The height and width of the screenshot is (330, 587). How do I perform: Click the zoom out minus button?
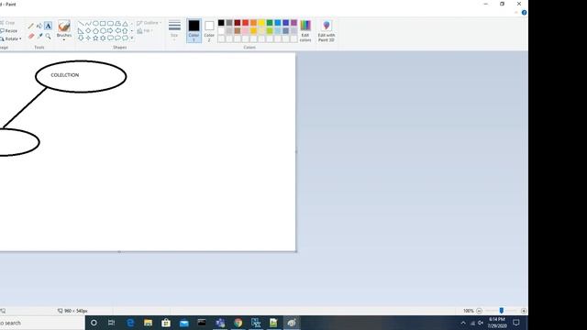479,311
